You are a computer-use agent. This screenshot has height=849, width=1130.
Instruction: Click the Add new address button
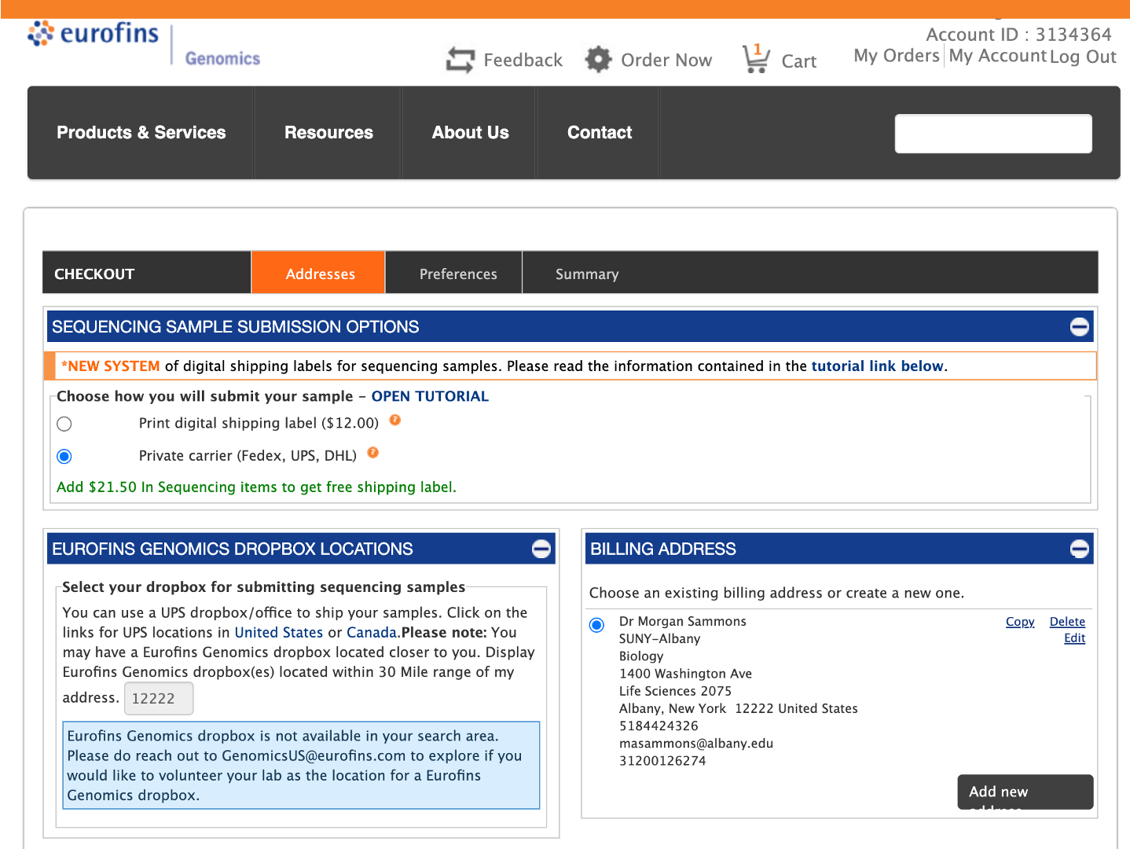click(x=1025, y=792)
